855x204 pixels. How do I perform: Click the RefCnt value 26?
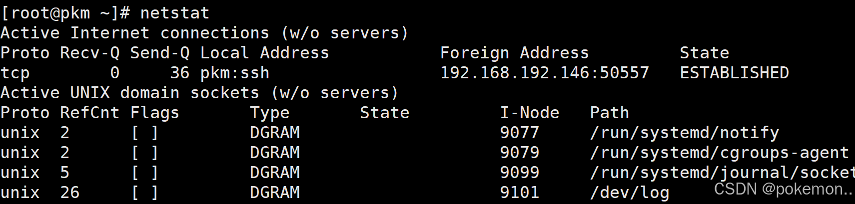tap(70, 193)
